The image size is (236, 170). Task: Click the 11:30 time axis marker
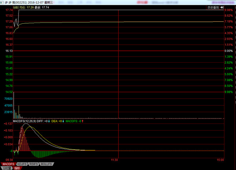coord(114,160)
